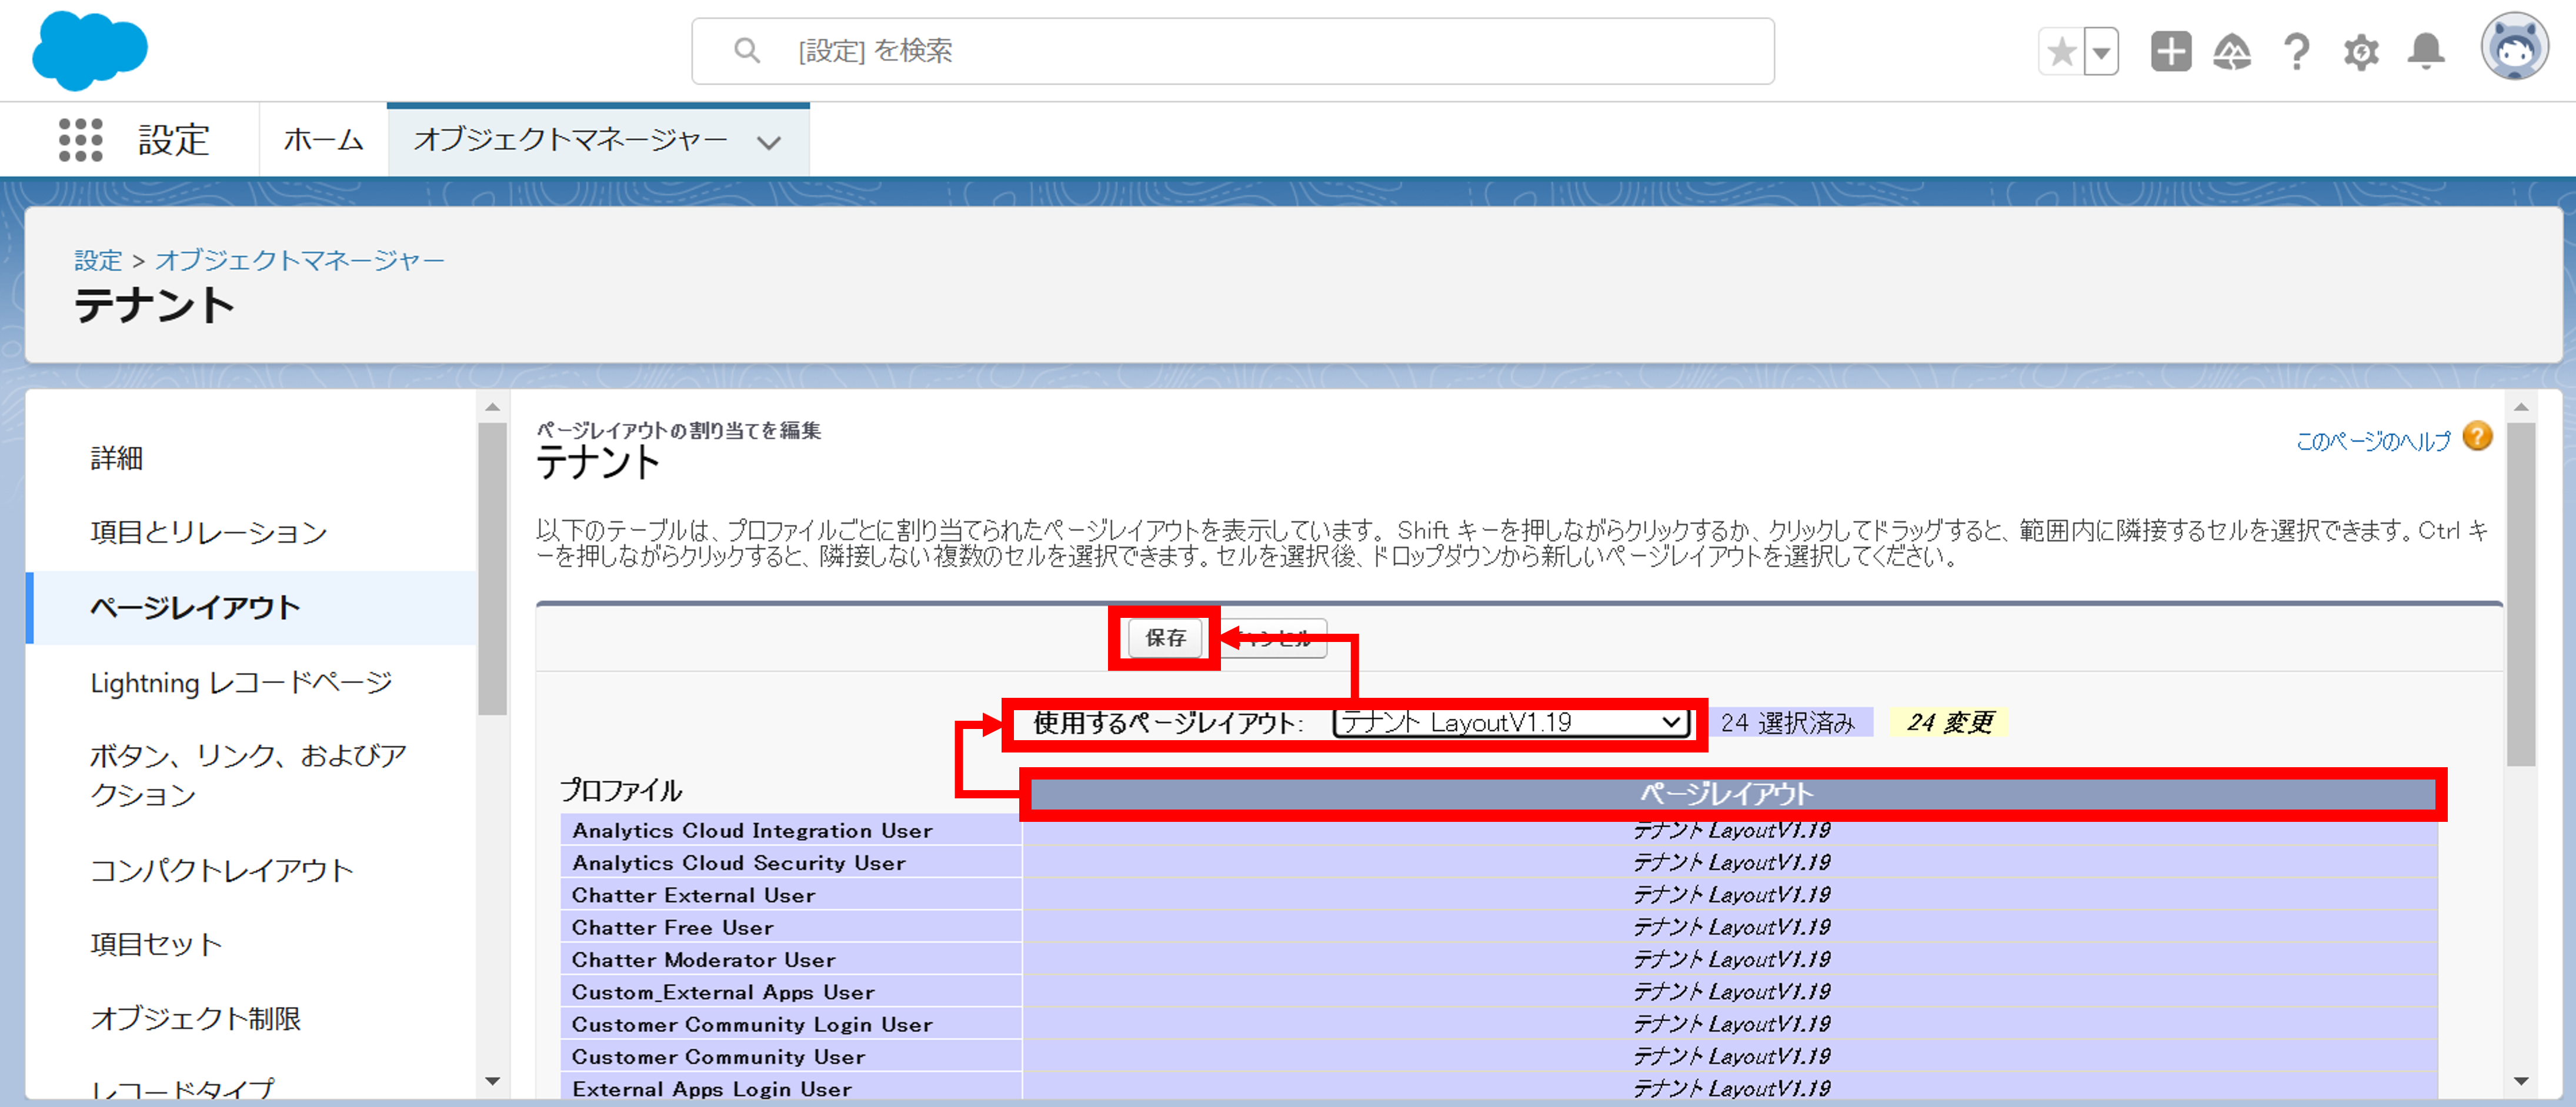Click the sidebar scroll down arrow
Viewport: 2576px width, 1107px height.
tap(492, 1080)
